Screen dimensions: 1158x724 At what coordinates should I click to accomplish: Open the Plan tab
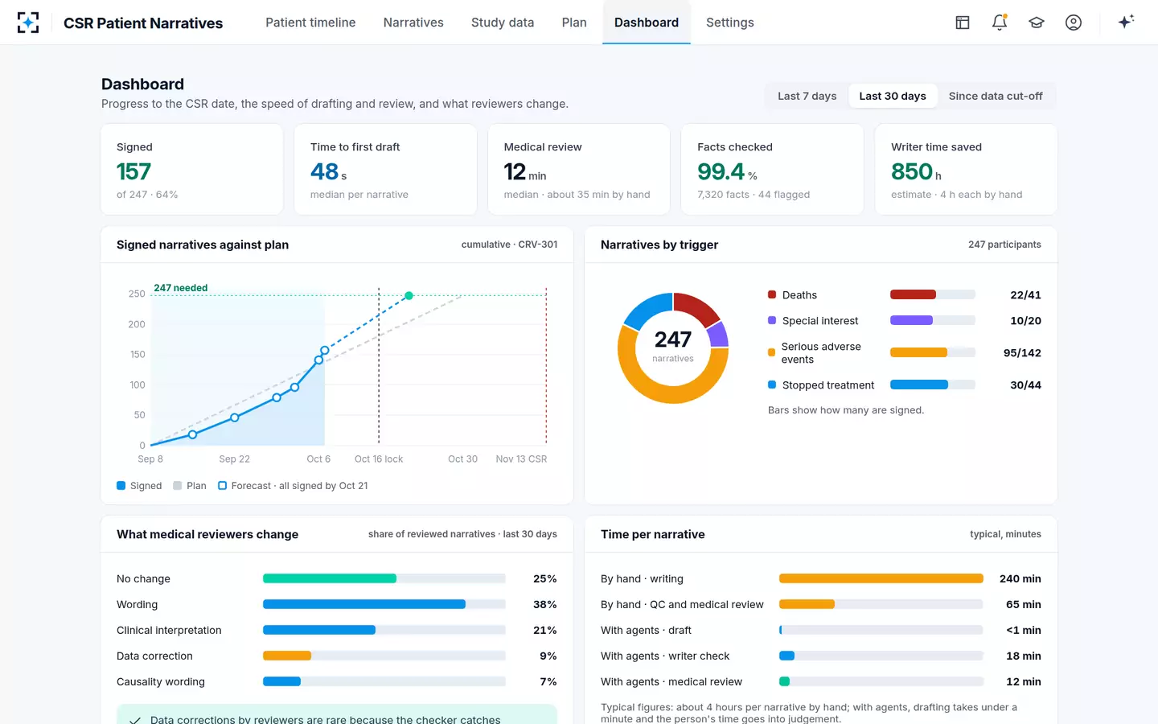click(x=574, y=23)
